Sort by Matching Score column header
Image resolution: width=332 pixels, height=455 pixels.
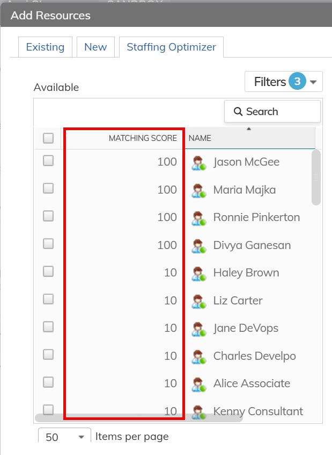click(x=142, y=138)
